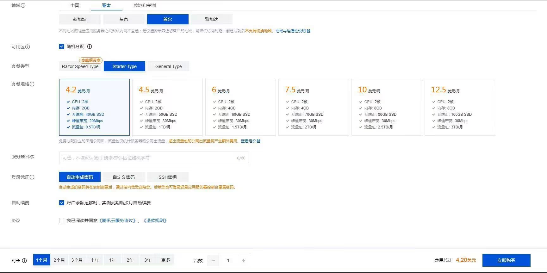The height and width of the screenshot is (273, 547).
Task: Select the 7.5 美元/月 package card
Action: coord(313,107)
